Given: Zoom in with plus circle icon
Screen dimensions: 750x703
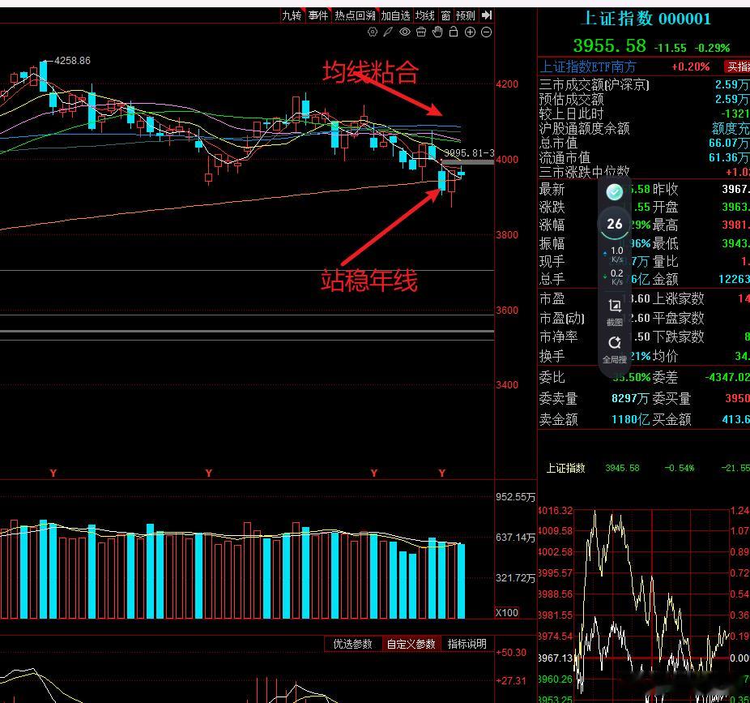Looking at the screenshot, I should (471, 32).
